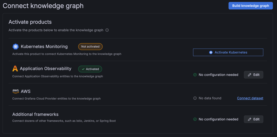Click the Build knowledge graph button
The width and height of the screenshot is (277, 137).
[x=250, y=6]
